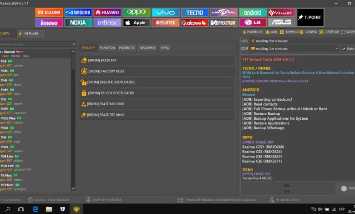
Task: Switch to the FASTBOOT tab
Action: point(127,48)
